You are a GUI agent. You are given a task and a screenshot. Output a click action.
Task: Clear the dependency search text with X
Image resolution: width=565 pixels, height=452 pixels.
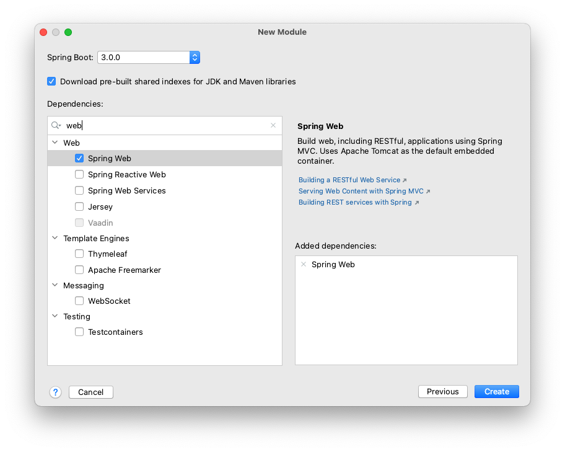(x=273, y=125)
